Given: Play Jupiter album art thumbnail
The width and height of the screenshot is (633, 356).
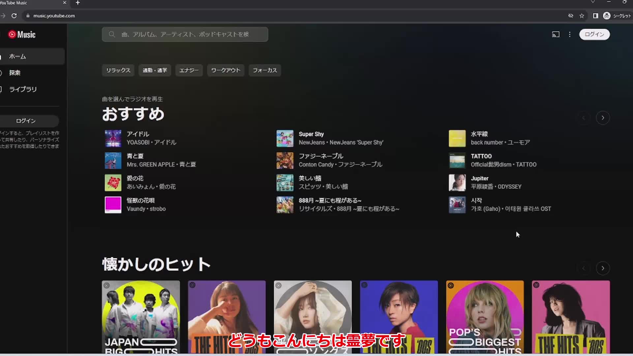Looking at the screenshot, I should tap(457, 183).
